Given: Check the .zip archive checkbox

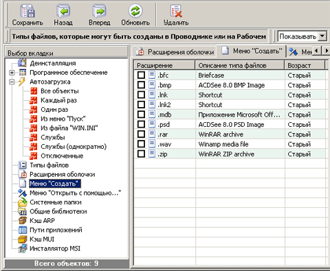Looking at the screenshot, I should tap(141, 154).
